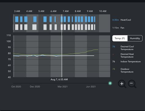Jump to Oct 2020 on timeline
Screen dimensions: 145x111
point(16,87)
